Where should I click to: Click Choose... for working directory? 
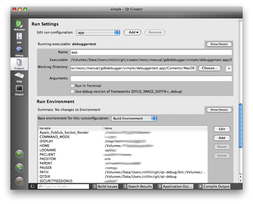click(x=209, y=68)
